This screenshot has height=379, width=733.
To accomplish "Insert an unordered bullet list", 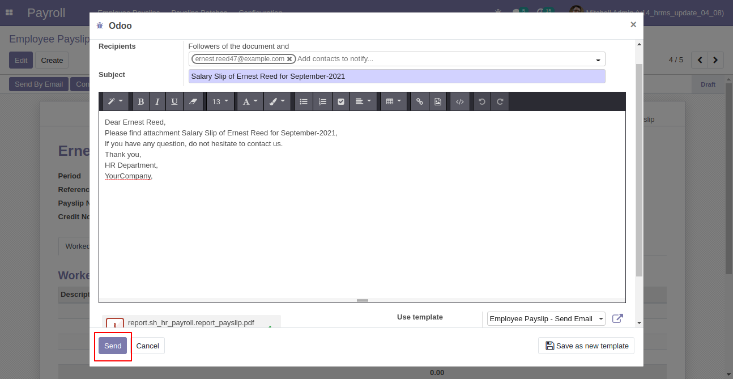I will pyautogui.click(x=304, y=101).
